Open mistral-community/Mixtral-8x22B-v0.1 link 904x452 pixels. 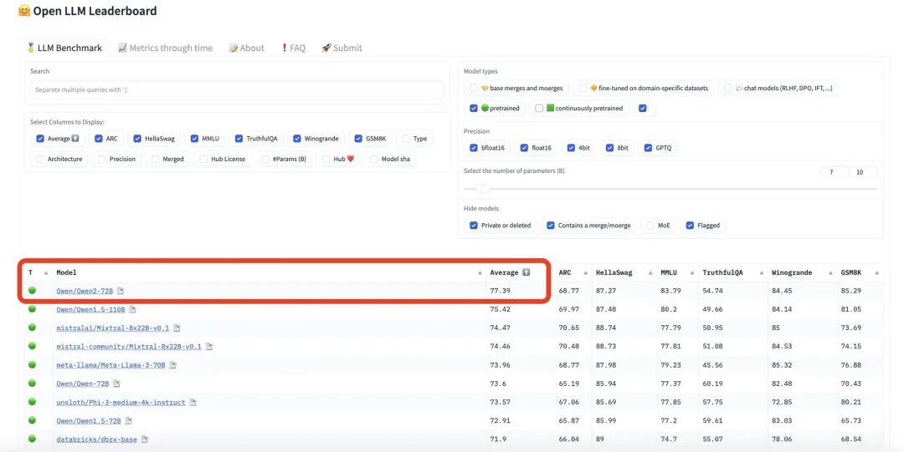(129, 347)
